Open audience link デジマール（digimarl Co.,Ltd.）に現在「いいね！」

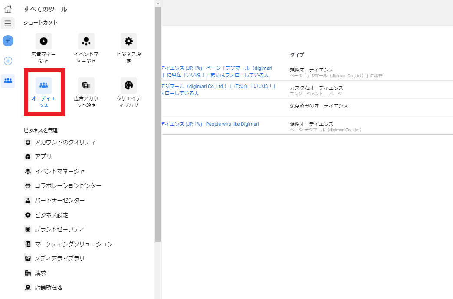pos(219,90)
